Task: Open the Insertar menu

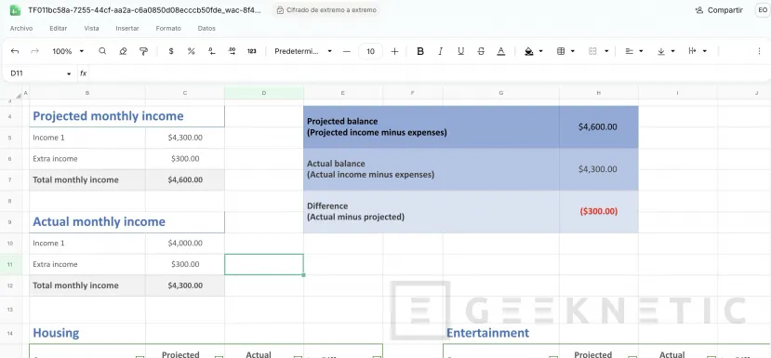Action: tap(127, 29)
